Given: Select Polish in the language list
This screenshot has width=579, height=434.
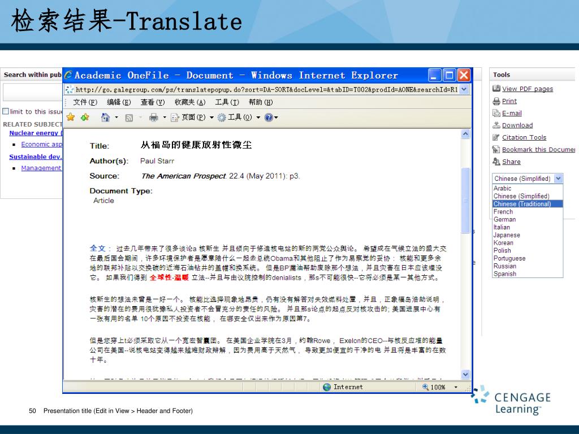Looking at the screenshot, I should [x=528, y=250].
